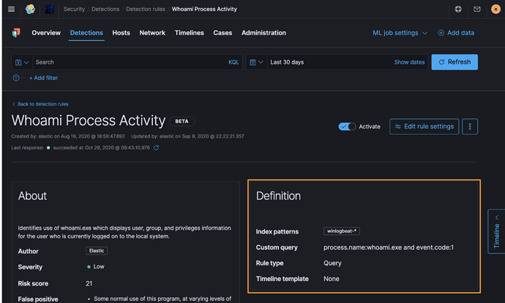Open the help lifebuoy icon

point(458,10)
